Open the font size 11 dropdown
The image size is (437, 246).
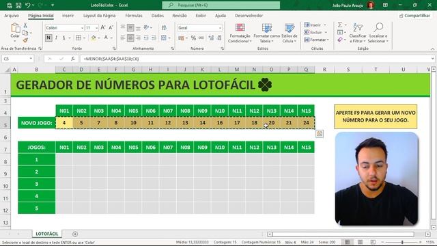click(x=97, y=28)
